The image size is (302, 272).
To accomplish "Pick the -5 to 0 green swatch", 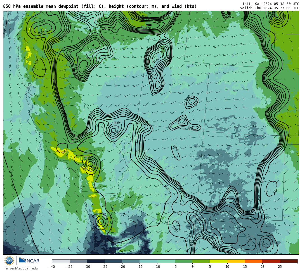I will pyautogui.click(x=183, y=261).
